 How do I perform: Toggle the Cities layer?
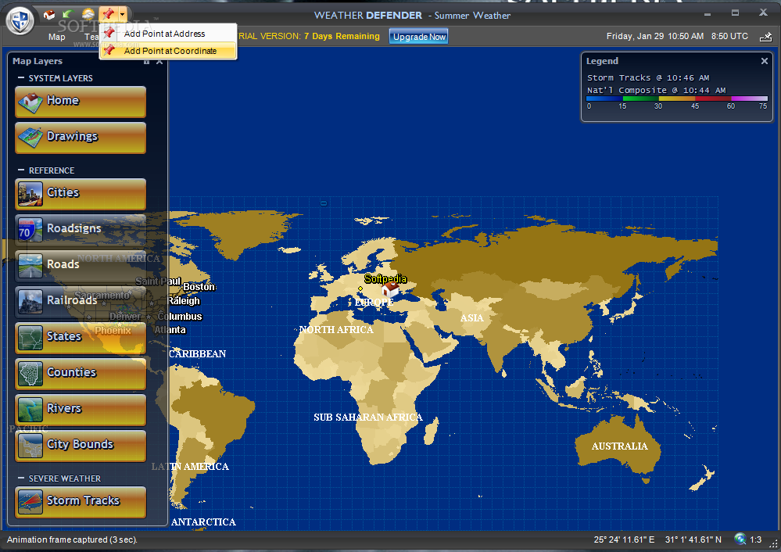pyautogui.click(x=81, y=194)
